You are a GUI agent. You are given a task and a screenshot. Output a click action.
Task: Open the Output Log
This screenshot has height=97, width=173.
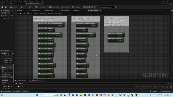(17, 91)
